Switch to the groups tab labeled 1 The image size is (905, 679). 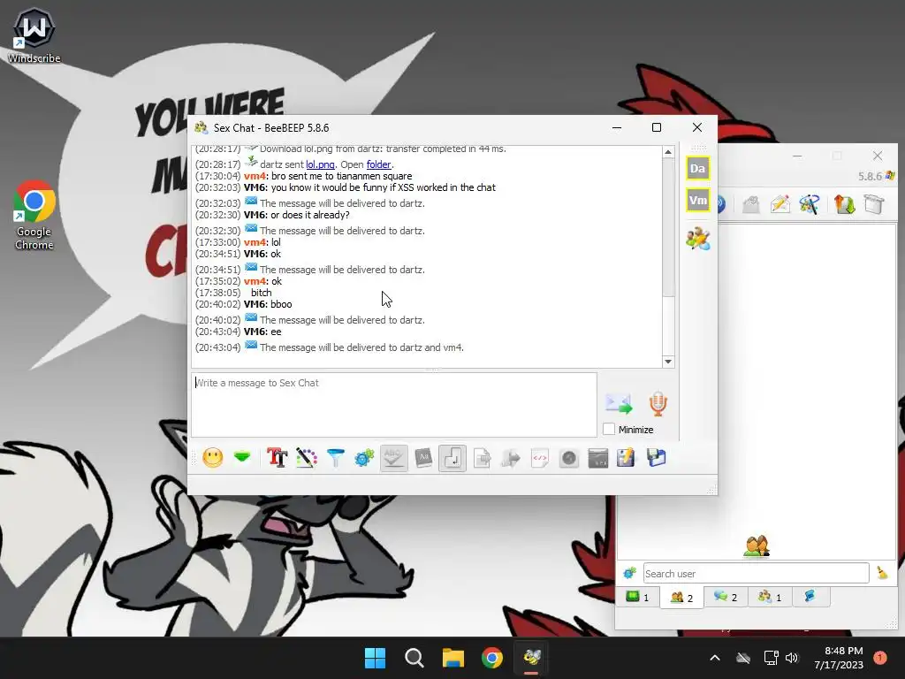tap(770, 597)
